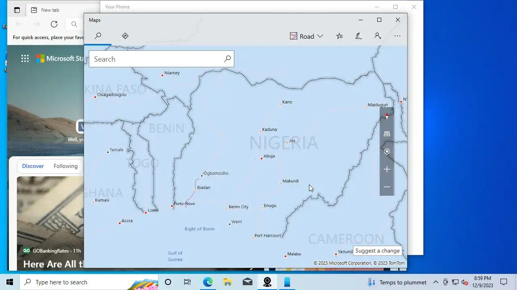Select Kaduna on the map
Image resolution: width=517 pixels, height=290 pixels.
point(269,129)
